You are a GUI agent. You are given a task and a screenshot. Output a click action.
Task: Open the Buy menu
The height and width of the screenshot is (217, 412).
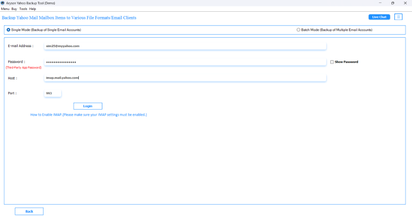(x=14, y=9)
